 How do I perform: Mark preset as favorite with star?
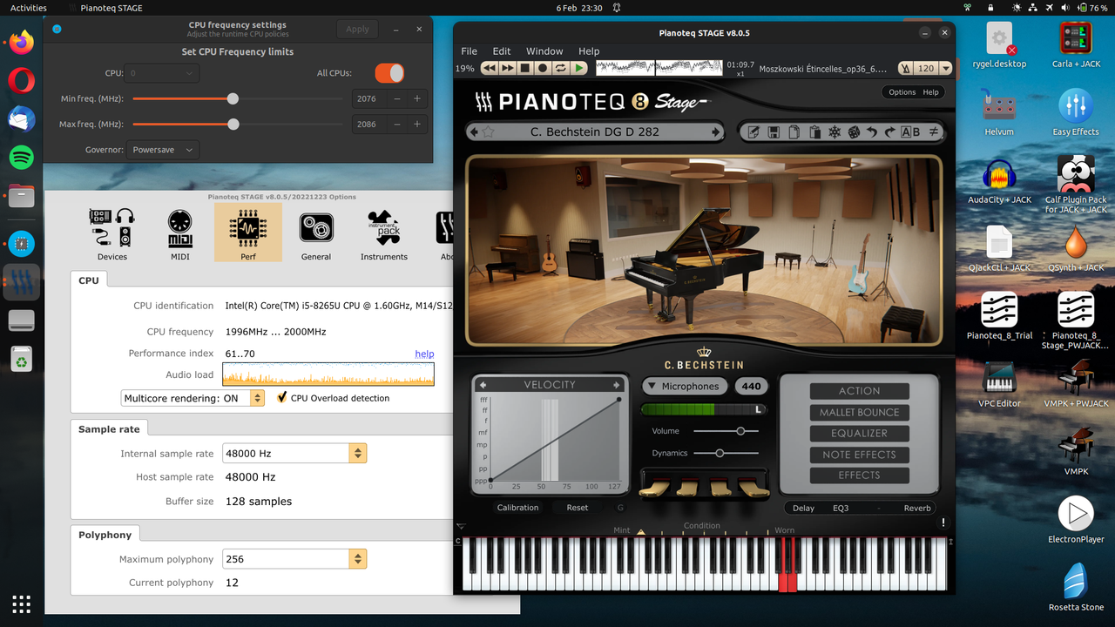point(488,132)
